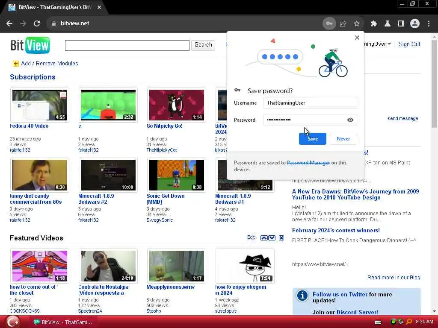Click the taskbar clock showing 8:34 AM
This screenshot has width=438, height=328.
tap(424, 322)
